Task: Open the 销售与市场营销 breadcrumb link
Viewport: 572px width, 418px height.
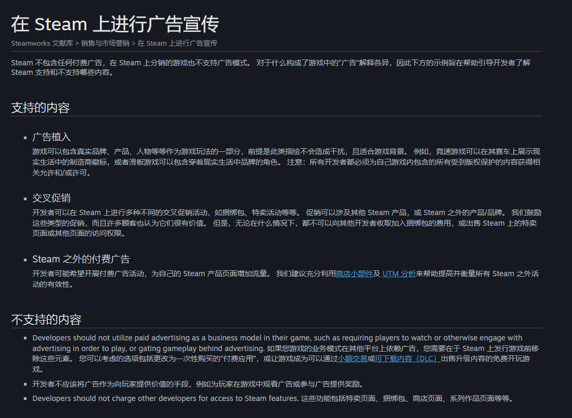Action: click(105, 43)
